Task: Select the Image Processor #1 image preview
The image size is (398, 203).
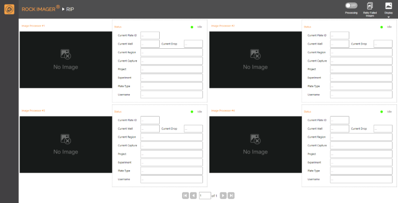Action: pos(66,60)
